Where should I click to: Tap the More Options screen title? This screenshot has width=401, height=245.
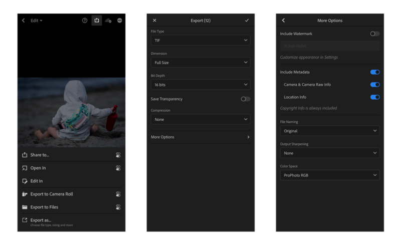click(330, 21)
